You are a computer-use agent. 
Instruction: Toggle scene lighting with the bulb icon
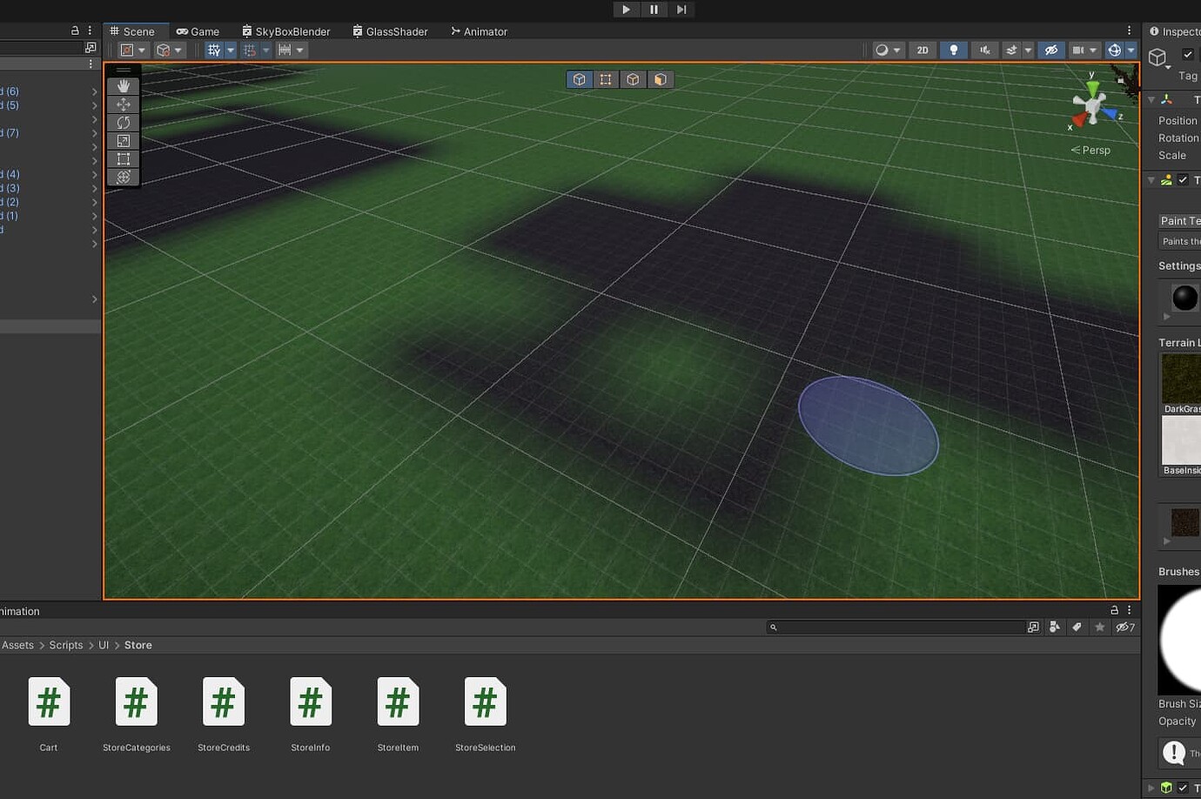pyautogui.click(x=954, y=50)
